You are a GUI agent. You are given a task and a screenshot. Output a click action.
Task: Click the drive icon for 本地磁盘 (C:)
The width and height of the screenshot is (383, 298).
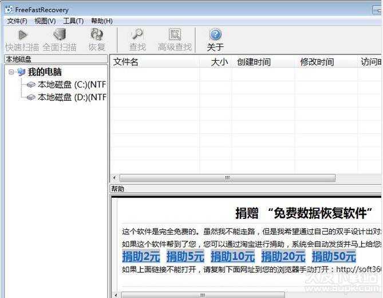pos(31,85)
